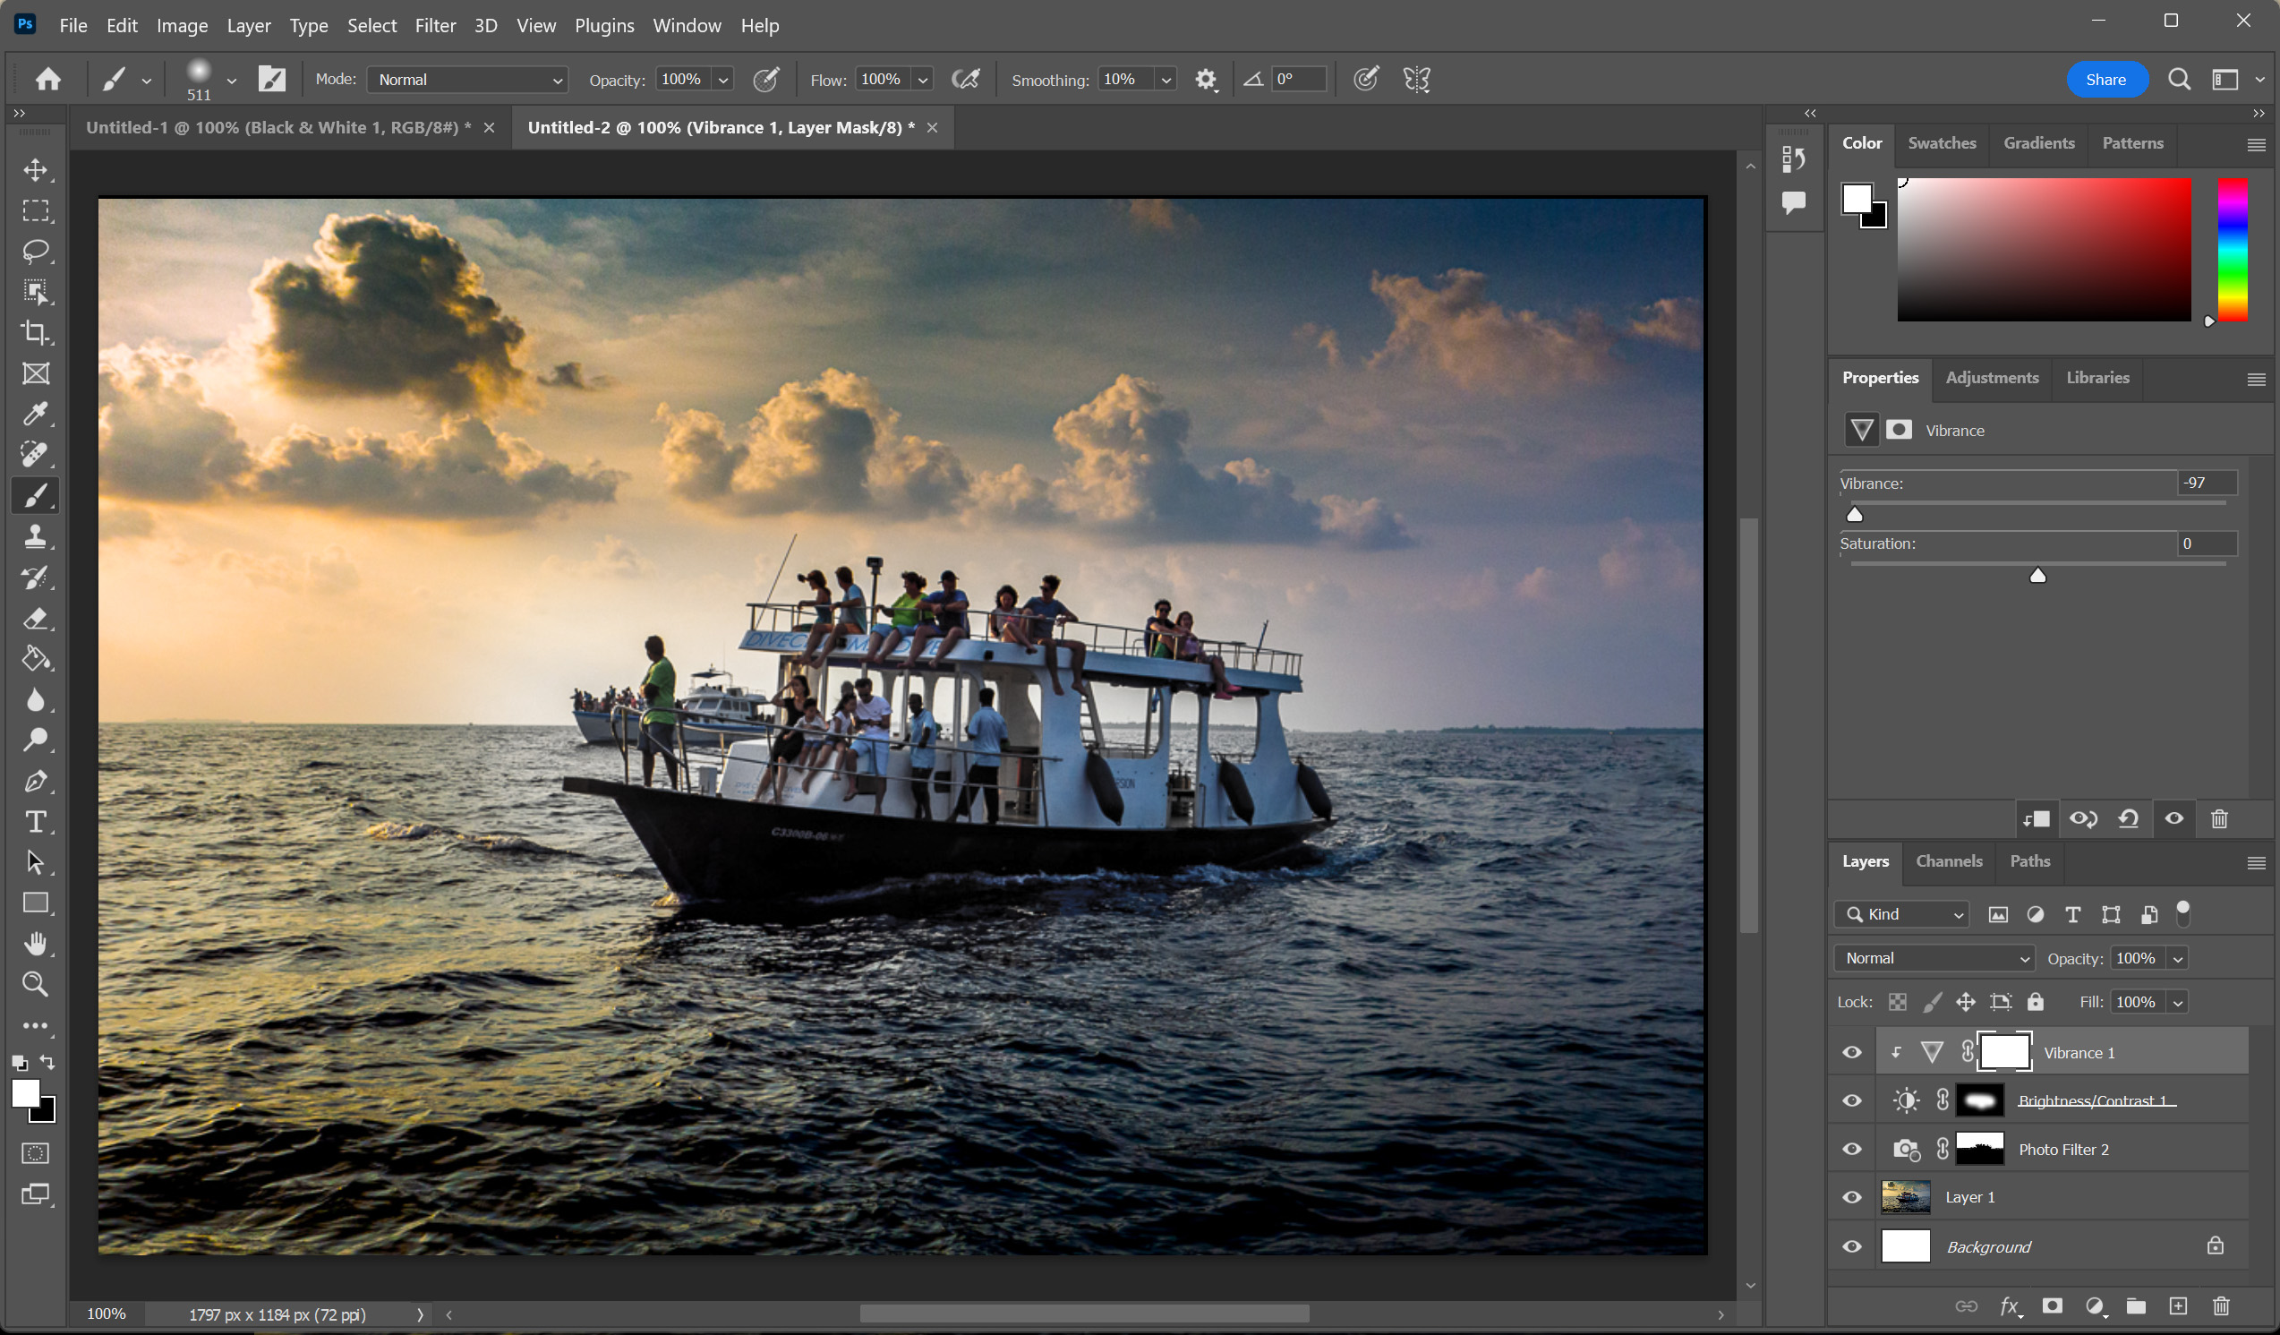Screen dimensions: 2280x1335
Task: Click the clip to layer icon in Properties
Action: (2037, 819)
